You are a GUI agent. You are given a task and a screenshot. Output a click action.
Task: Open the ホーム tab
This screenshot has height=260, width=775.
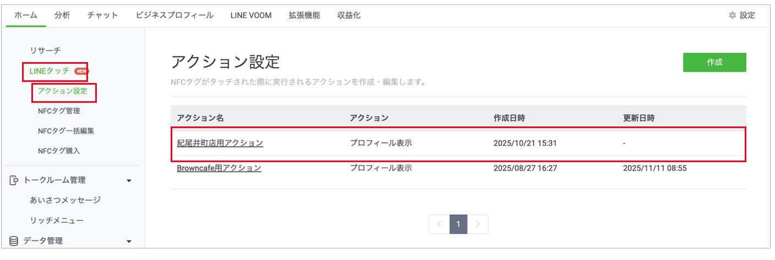point(26,15)
